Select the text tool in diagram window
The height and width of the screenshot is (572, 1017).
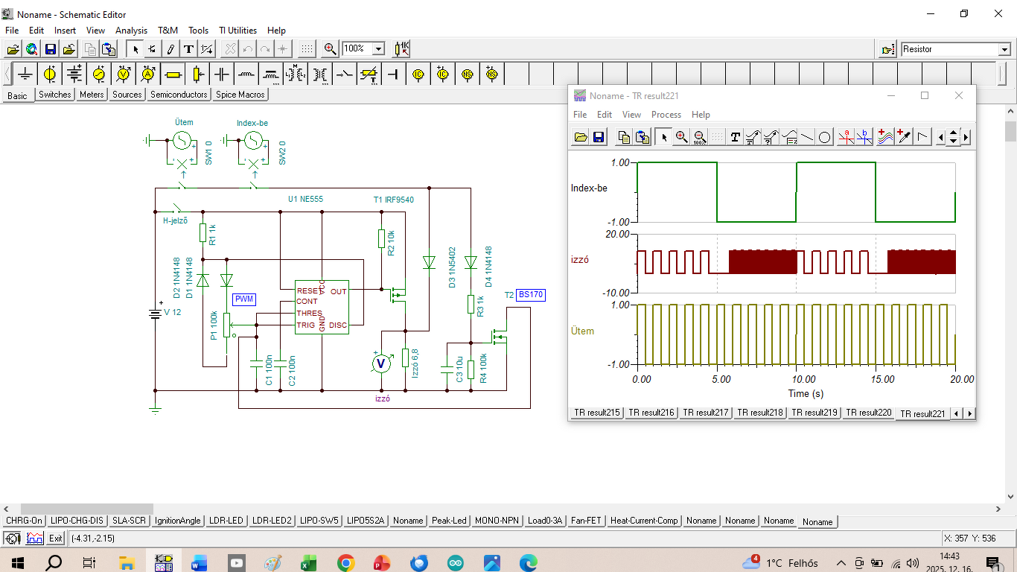point(735,137)
